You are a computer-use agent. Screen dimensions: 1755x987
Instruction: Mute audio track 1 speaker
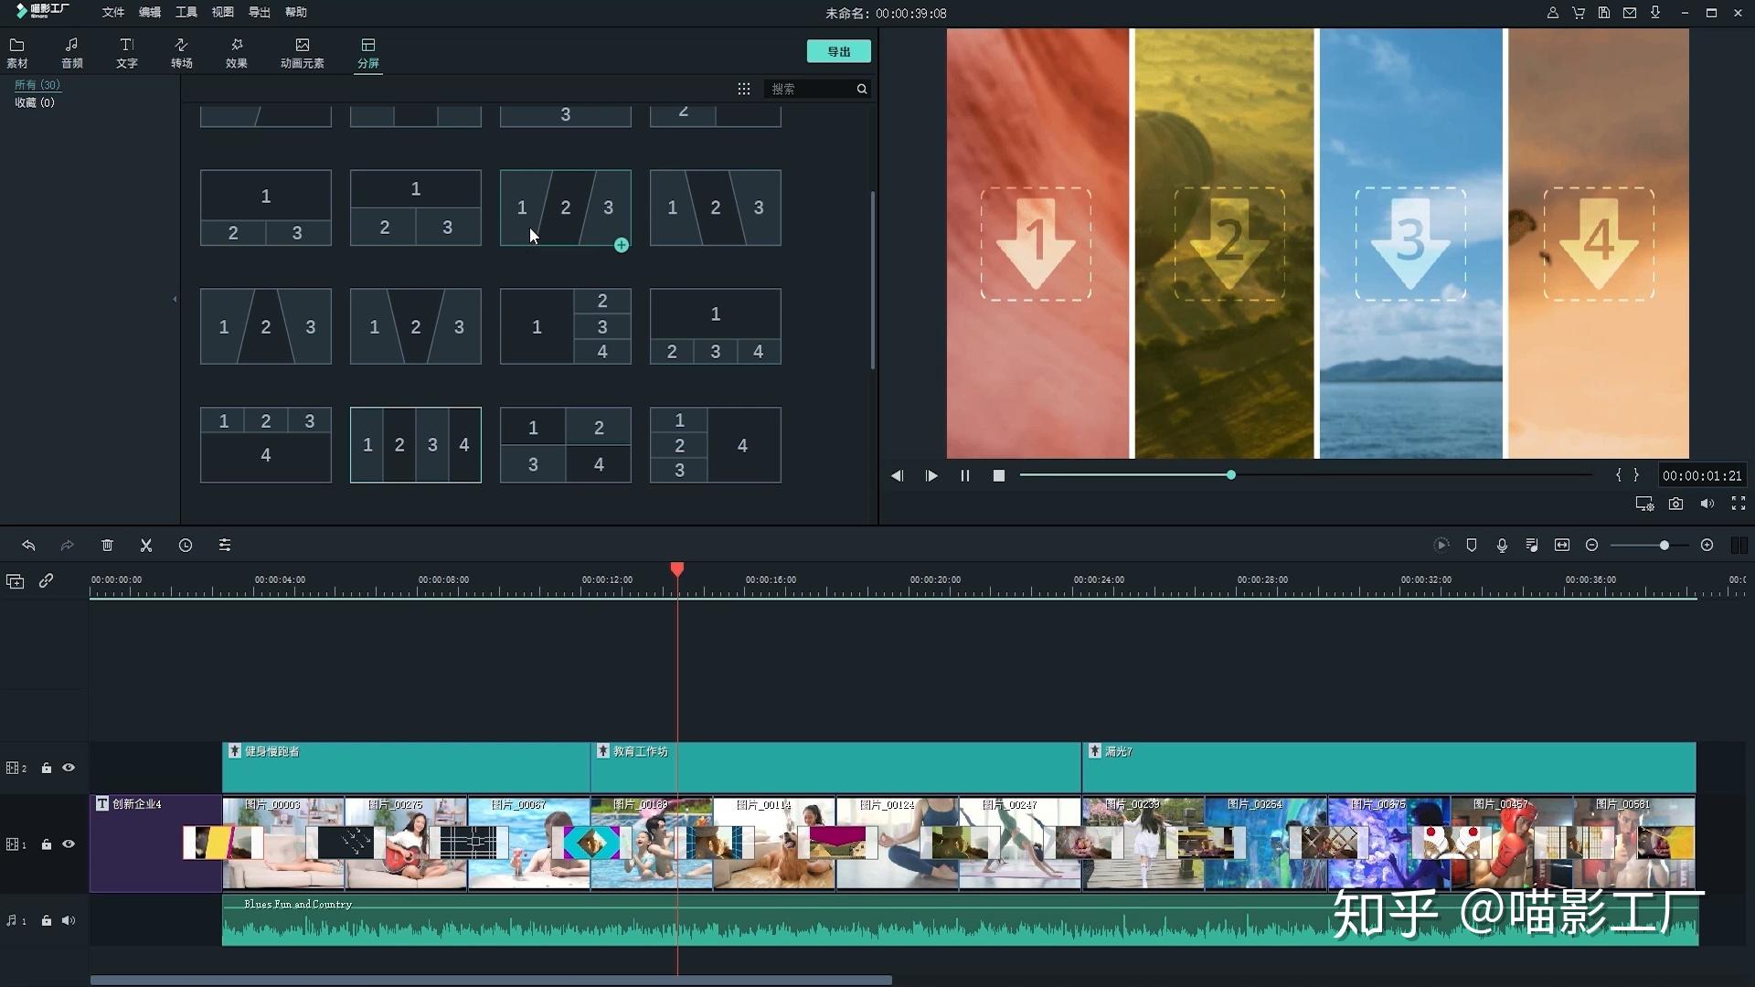click(69, 920)
